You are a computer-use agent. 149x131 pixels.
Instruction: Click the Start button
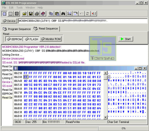(126, 39)
